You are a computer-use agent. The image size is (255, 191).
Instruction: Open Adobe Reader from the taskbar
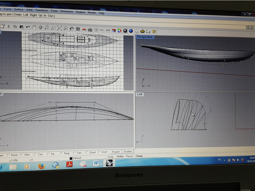pos(70,164)
